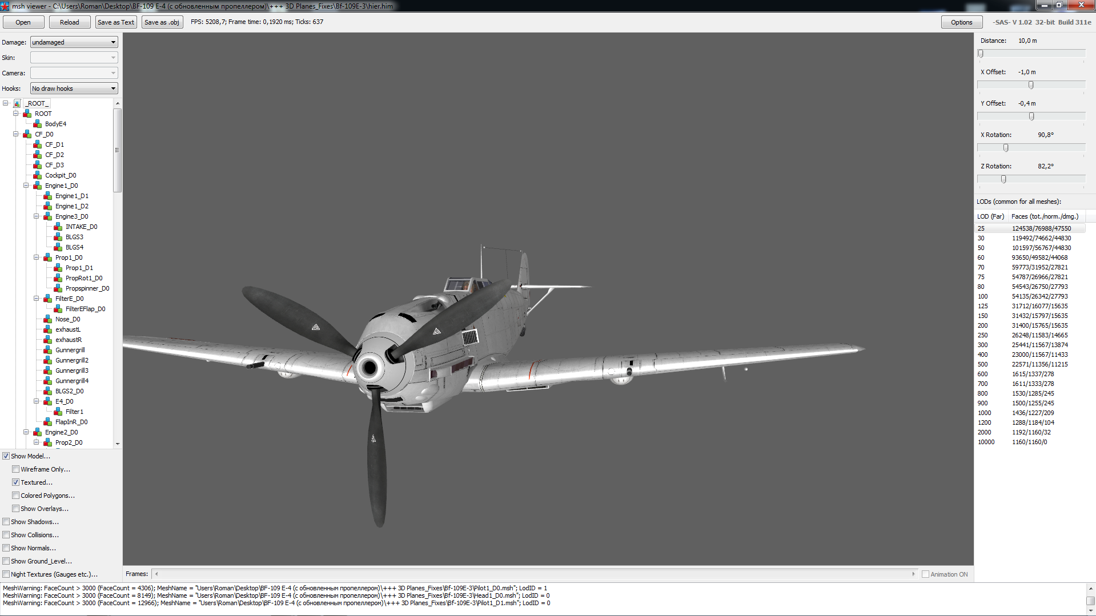Viewport: 1096px width, 616px height.
Task: Select the LOD 500 row
Action: (1030, 364)
